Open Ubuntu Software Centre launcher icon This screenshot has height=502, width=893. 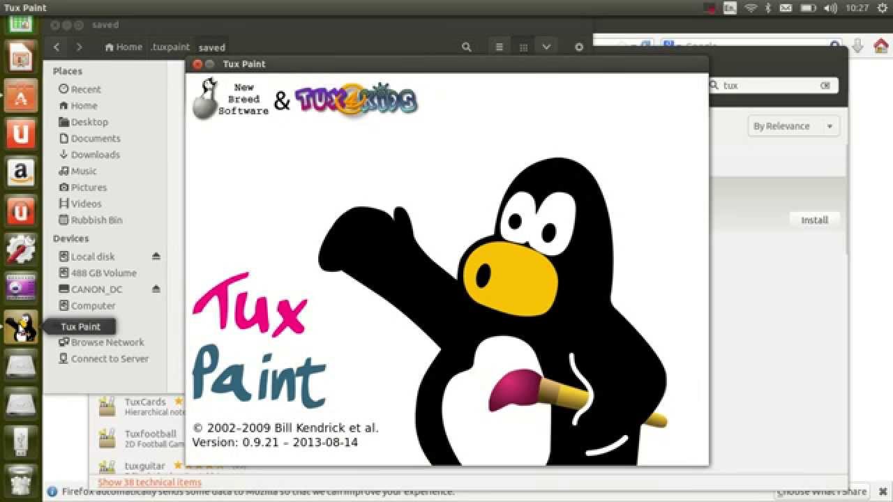21,96
